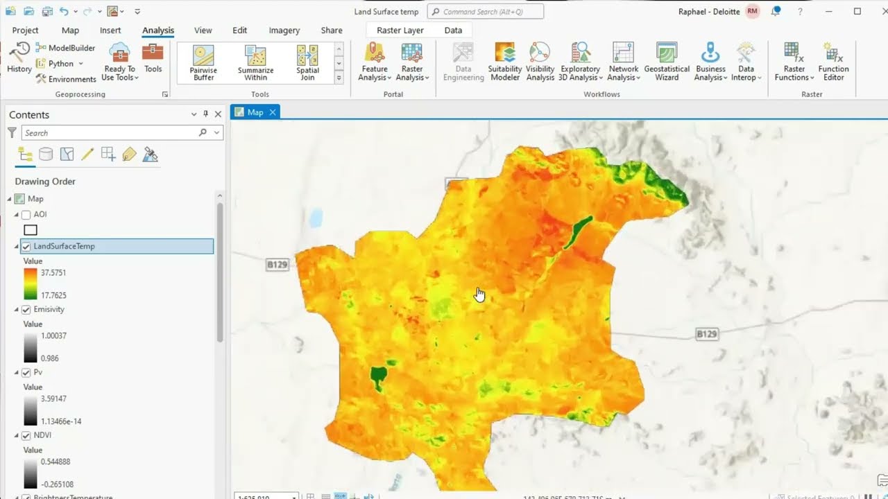Open the Suitability Modeler

click(505, 62)
